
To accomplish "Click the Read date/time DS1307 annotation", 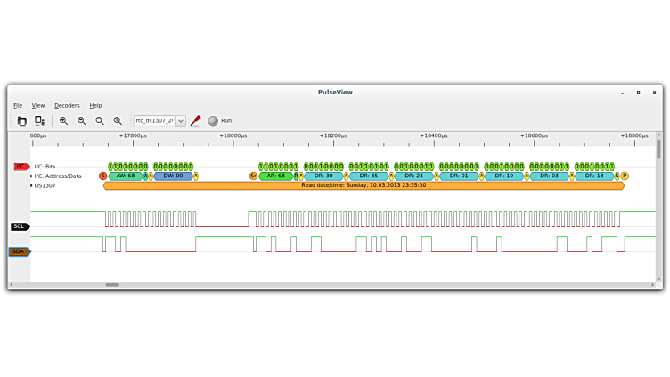I will click(364, 185).
